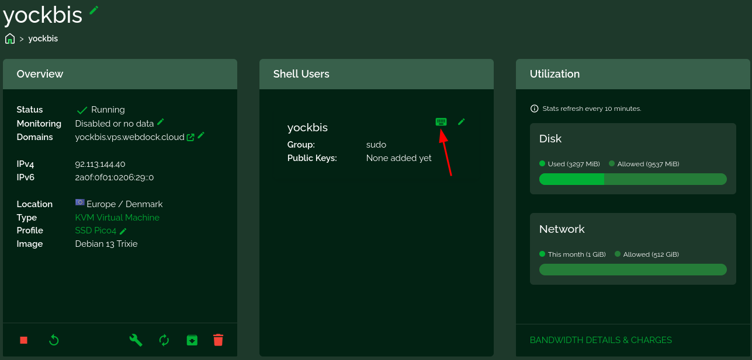Open web terminal for yockbis shell user

coord(441,122)
